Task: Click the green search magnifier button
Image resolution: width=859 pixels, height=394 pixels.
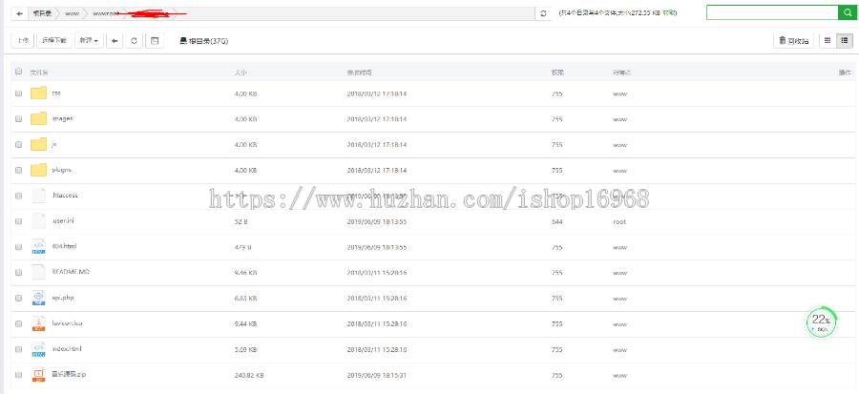Action: [846, 12]
